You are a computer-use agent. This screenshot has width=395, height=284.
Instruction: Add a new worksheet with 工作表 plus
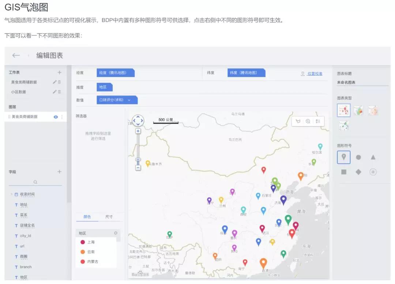point(60,72)
